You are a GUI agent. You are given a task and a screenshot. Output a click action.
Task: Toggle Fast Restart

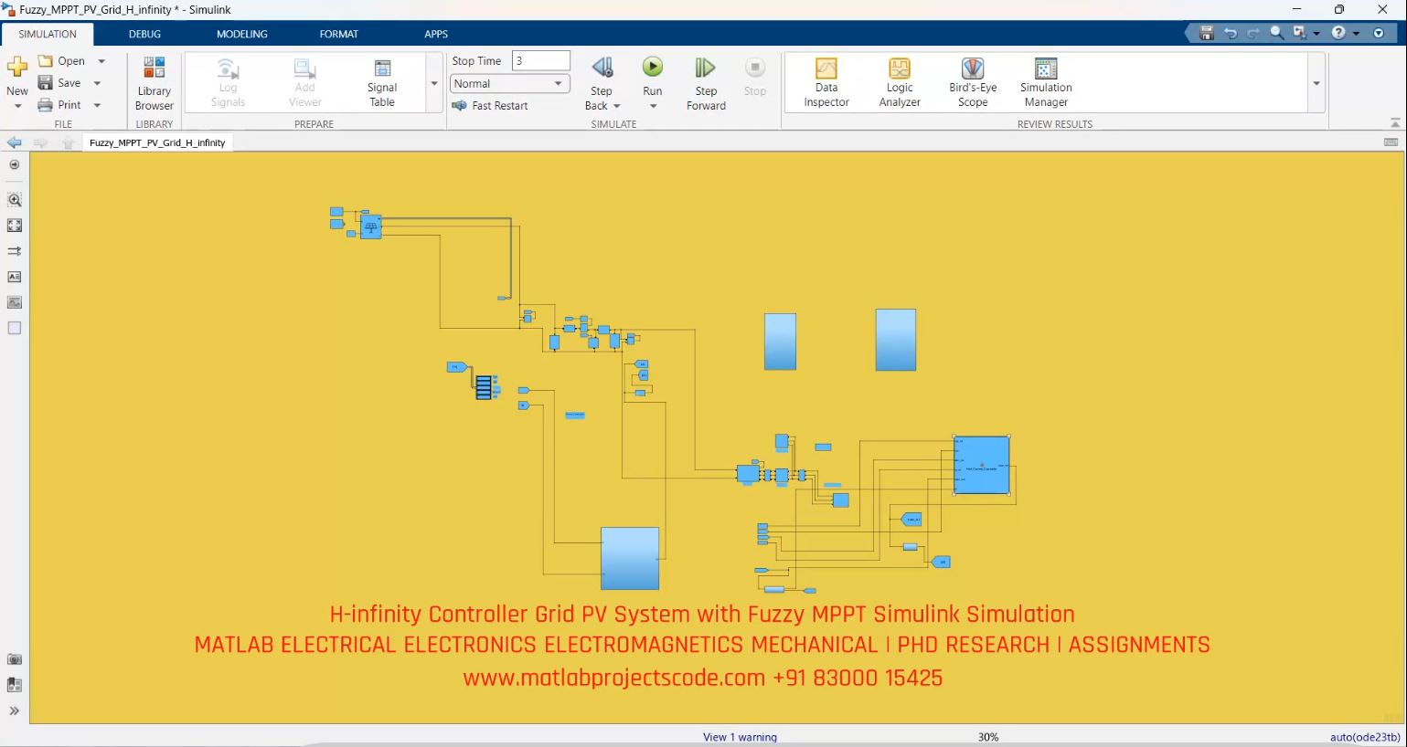tap(490, 106)
